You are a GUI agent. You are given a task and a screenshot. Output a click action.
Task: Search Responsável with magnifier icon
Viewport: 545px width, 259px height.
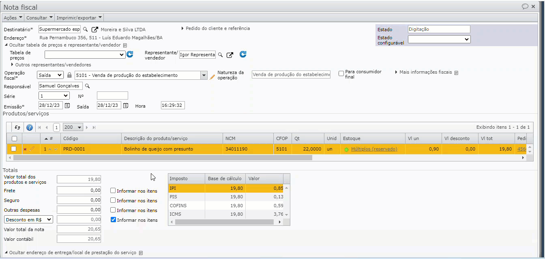tap(87, 86)
